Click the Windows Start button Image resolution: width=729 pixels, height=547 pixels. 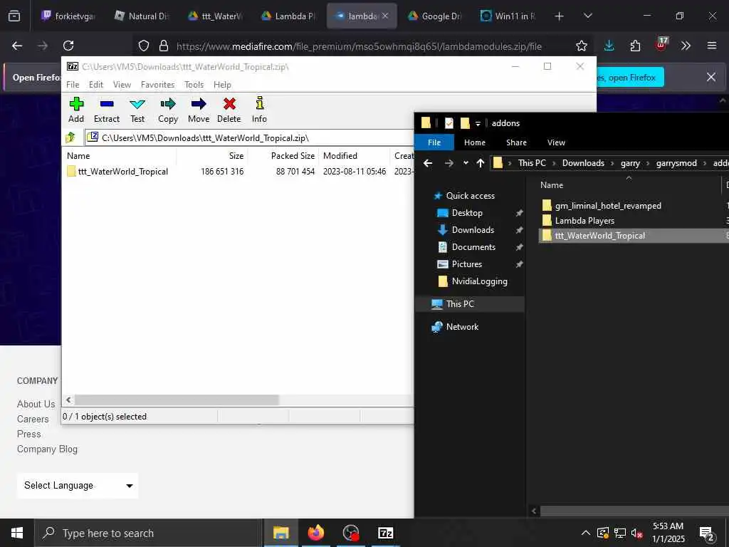point(17,533)
